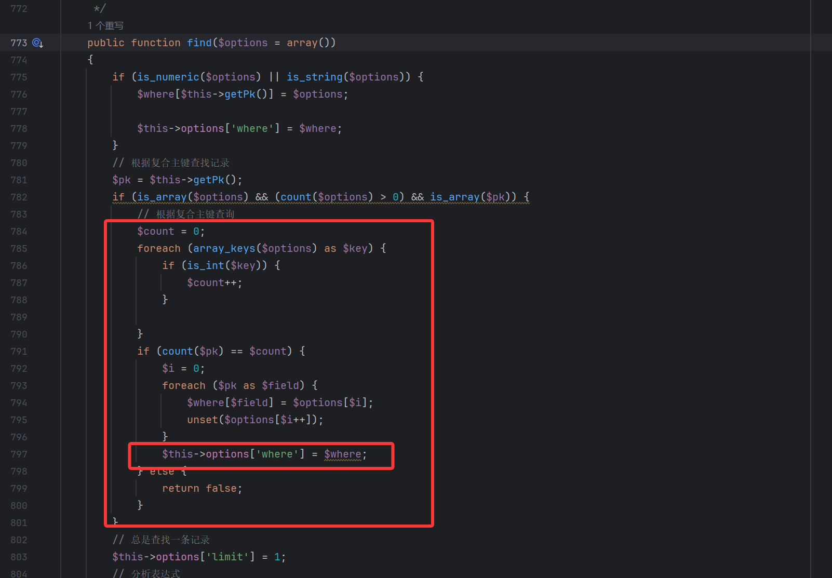Image resolution: width=832 pixels, height=578 pixels.
Task: Place cursor on is_numeric on line 775
Action: (x=168, y=77)
